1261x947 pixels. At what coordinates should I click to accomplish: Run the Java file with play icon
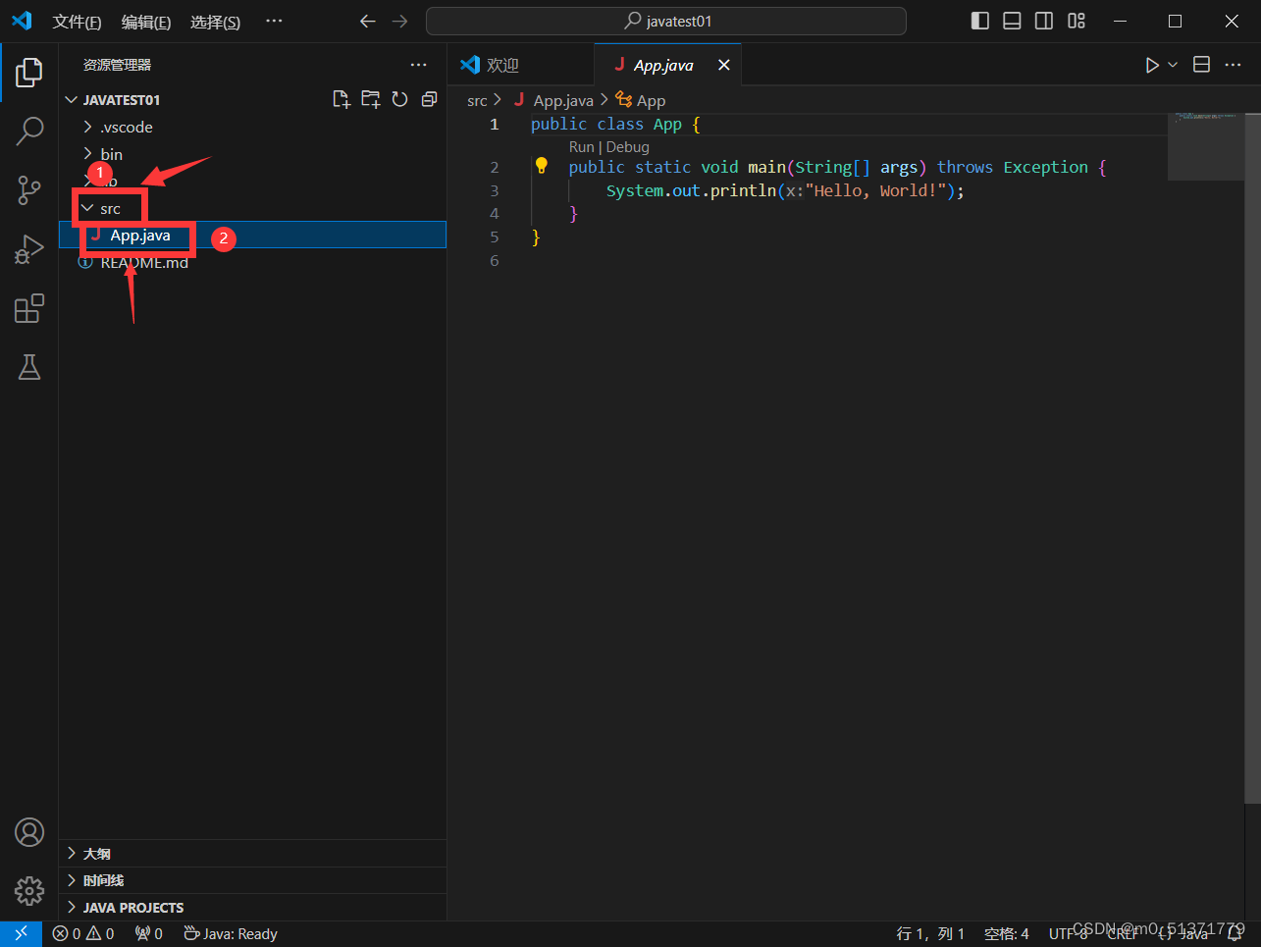point(1152,65)
